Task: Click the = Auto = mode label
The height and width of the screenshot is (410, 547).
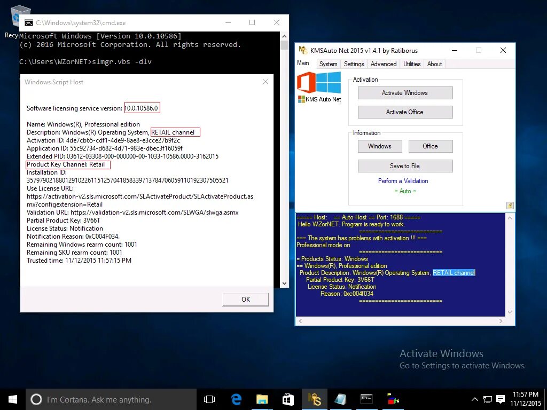Action: (x=405, y=191)
